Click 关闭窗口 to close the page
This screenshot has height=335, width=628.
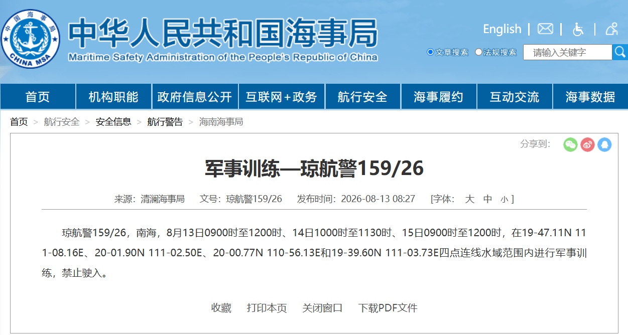pos(323,308)
